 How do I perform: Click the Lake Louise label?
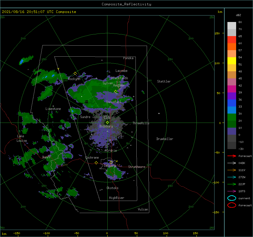(22, 138)
